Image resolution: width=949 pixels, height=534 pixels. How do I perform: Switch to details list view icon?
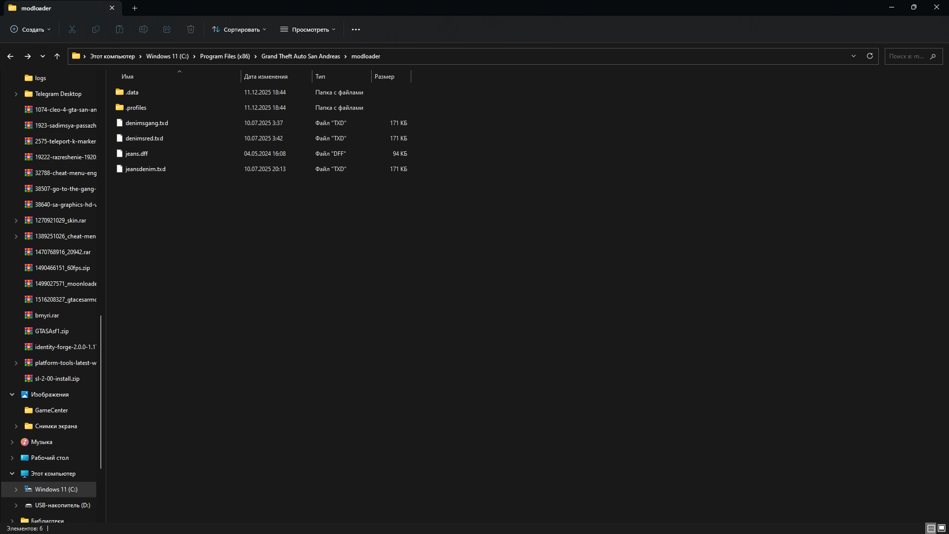[x=931, y=528]
